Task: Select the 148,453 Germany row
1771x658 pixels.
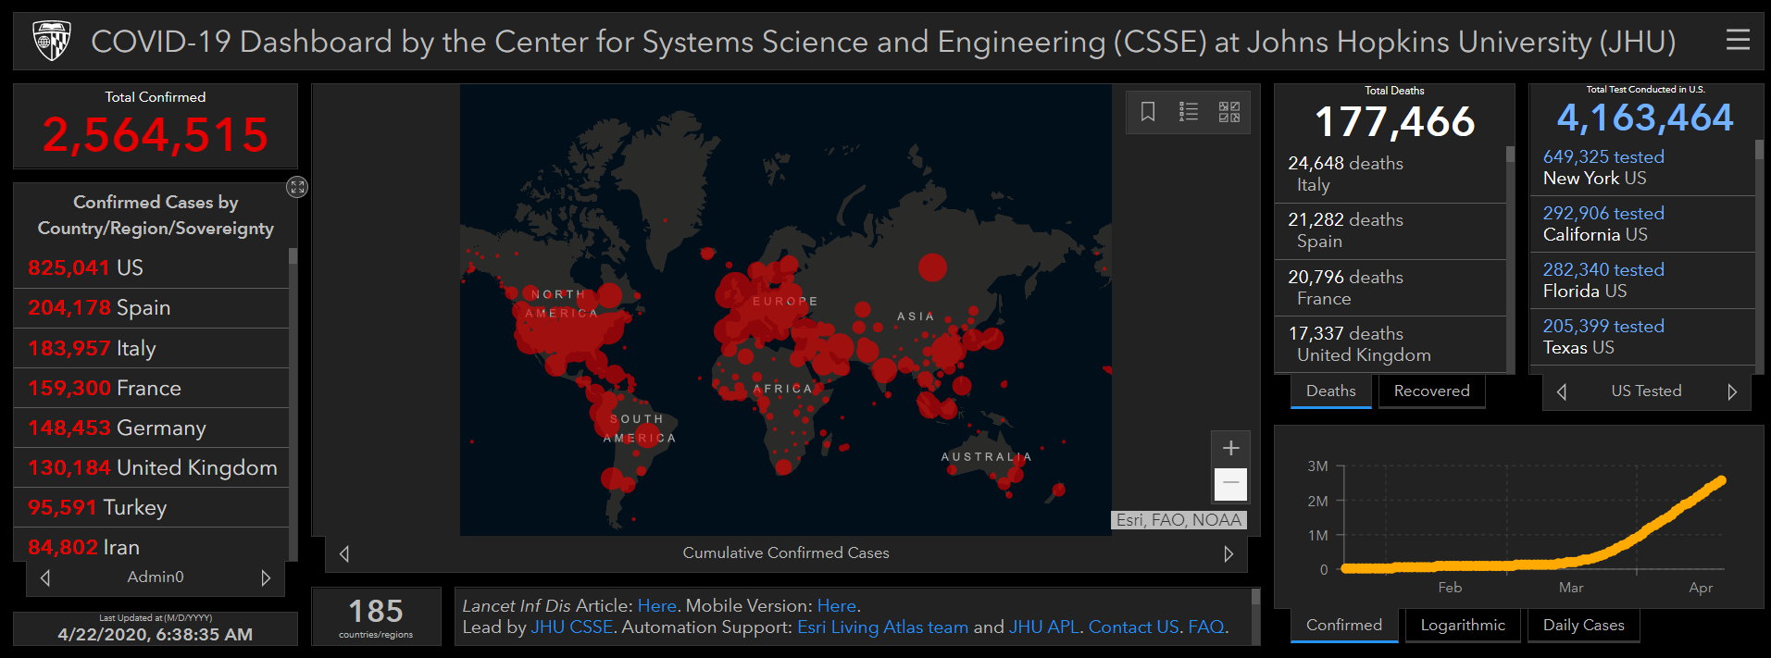Action: pos(151,428)
